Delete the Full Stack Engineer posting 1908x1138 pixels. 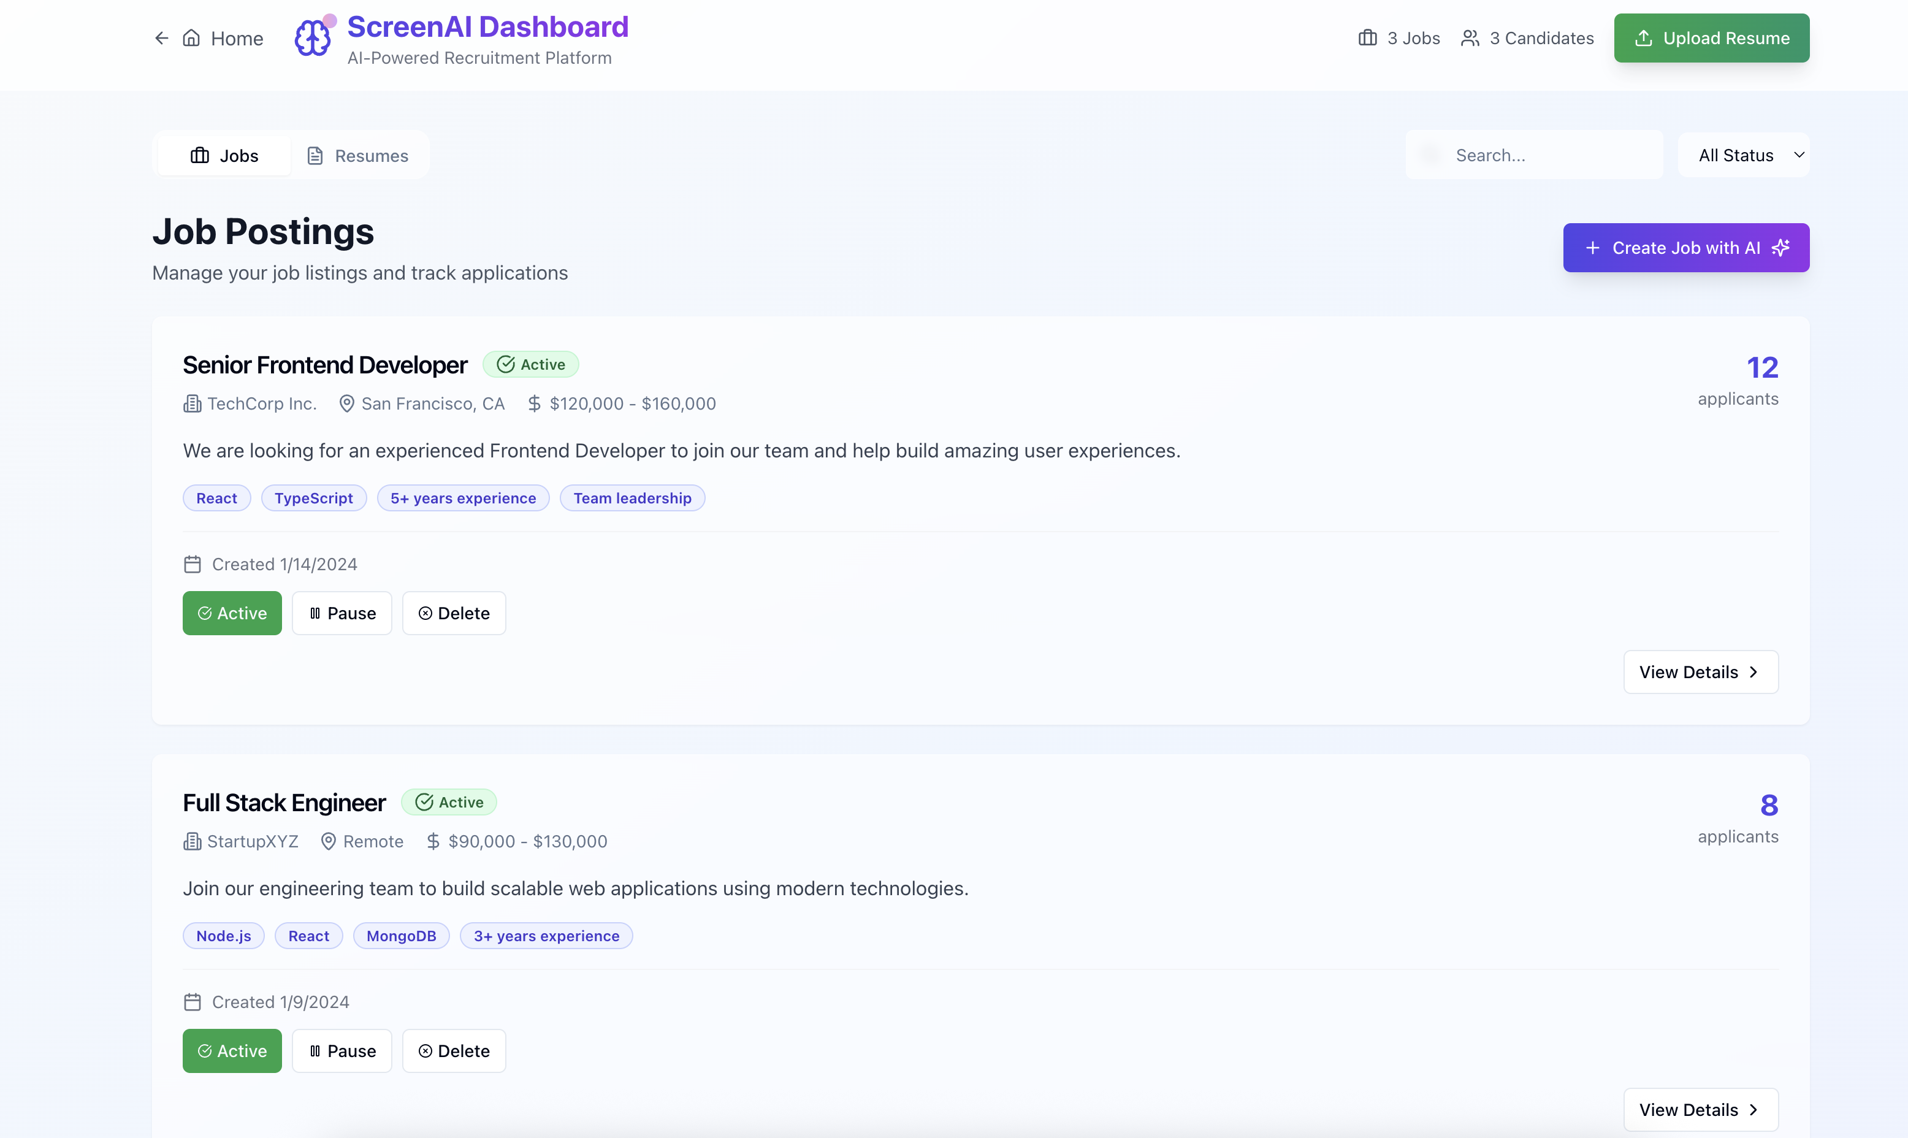tap(454, 1052)
